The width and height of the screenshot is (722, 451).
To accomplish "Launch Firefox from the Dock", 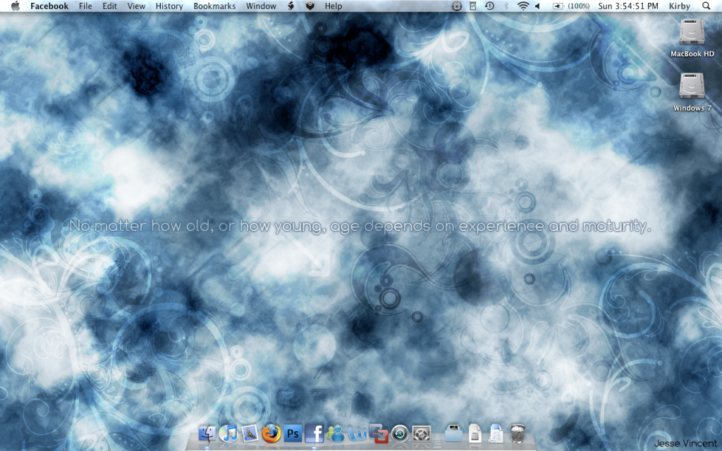I will coord(271,433).
